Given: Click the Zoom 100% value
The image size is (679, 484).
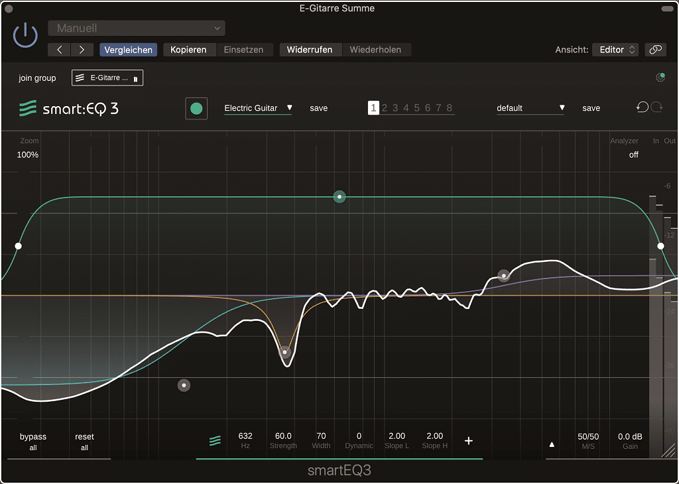Looking at the screenshot, I should point(28,154).
